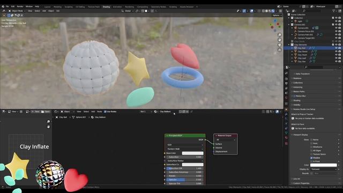Open the Object Mode dropdown
This screenshot has width=343, height=193.
[x=17, y=11]
